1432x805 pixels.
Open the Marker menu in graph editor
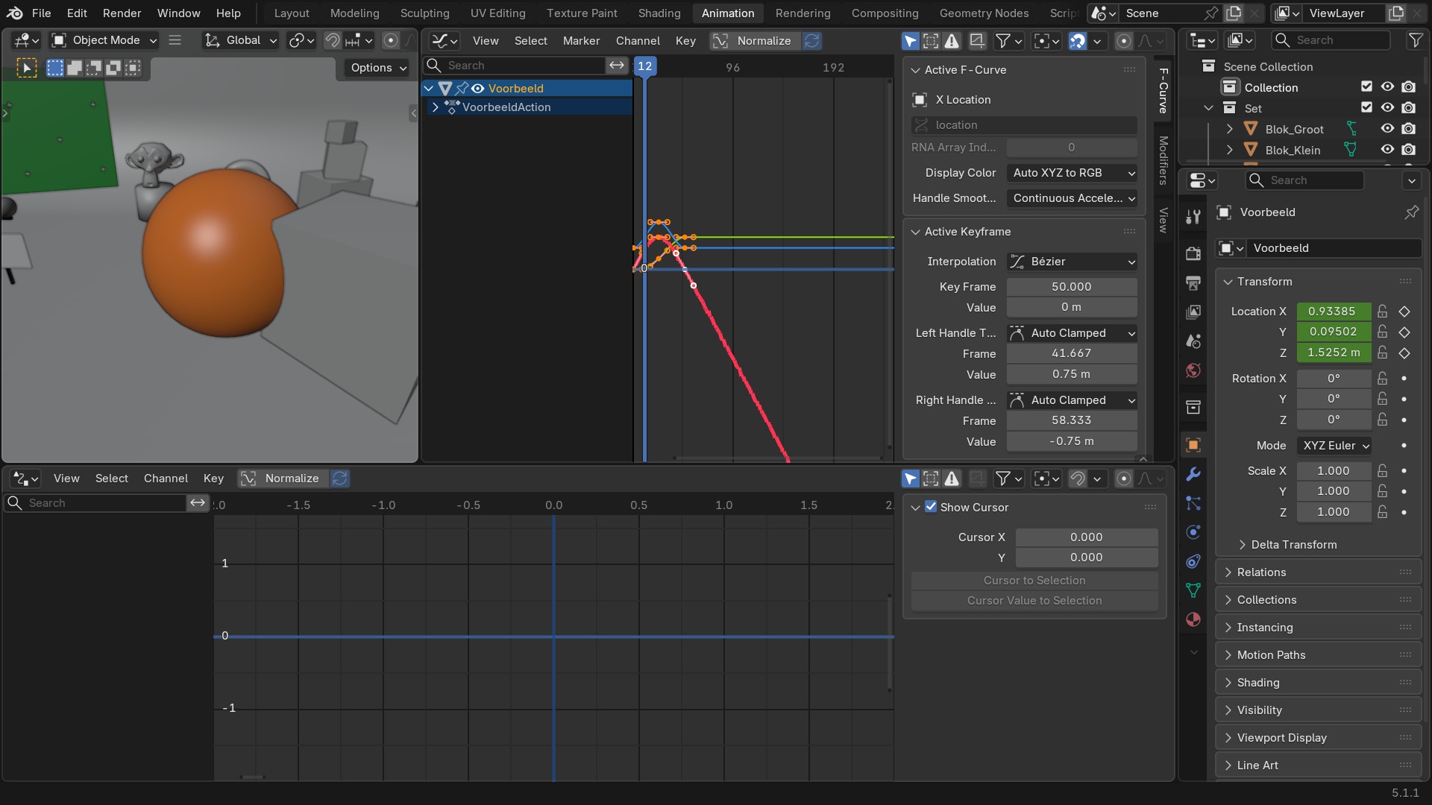(x=581, y=41)
